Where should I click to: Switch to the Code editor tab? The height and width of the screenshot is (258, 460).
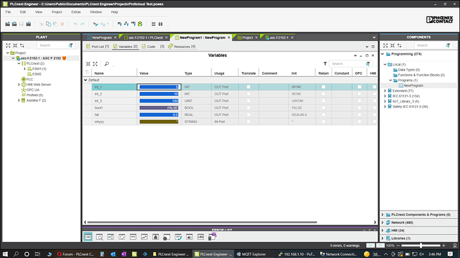click(153, 47)
